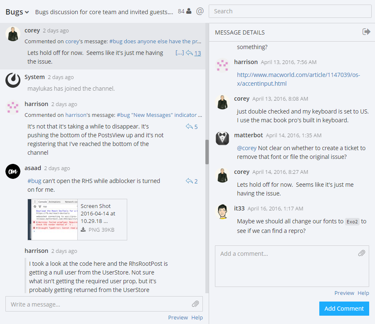Click the @corey mention in matterbot's comment
Viewport: 375px width, 324px height.
[x=247, y=148]
